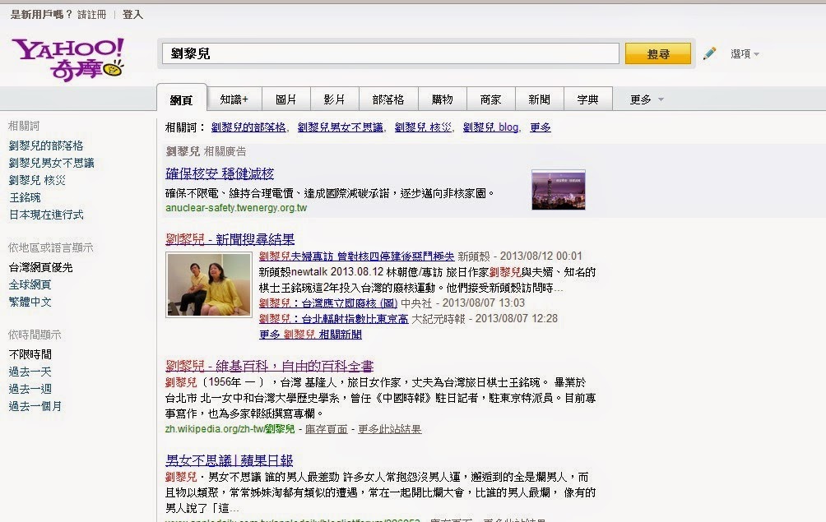
Task: Open ad title 確保核安 穩健減核
Action: point(220,173)
